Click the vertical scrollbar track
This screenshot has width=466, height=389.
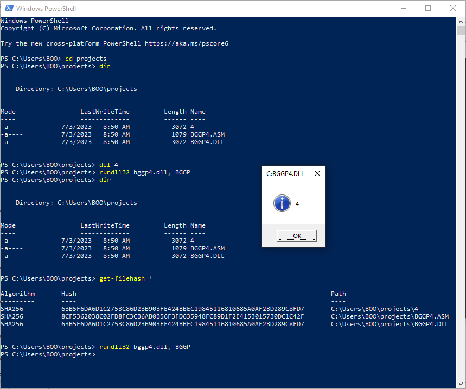pos(461,217)
